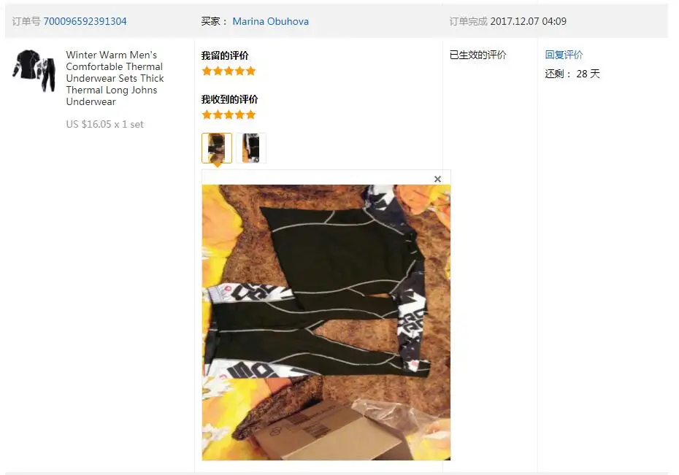Screen dimensions: 679x475
Task: Click the 还剩 28 天 remaining time
Action: pos(572,74)
